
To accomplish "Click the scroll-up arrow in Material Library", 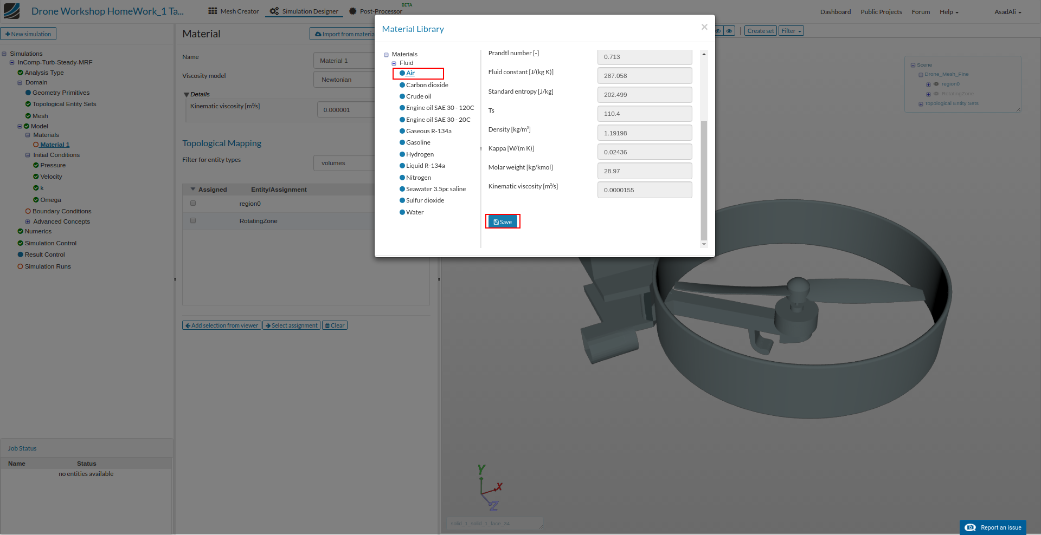I will (x=704, y=54).
